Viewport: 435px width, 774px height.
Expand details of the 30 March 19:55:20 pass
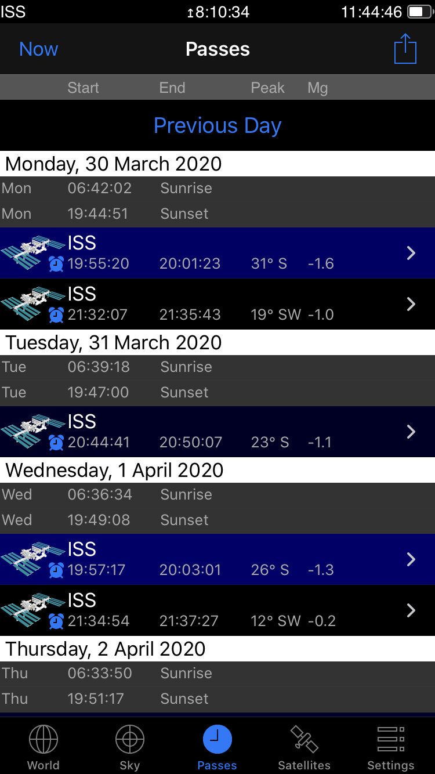411,253
